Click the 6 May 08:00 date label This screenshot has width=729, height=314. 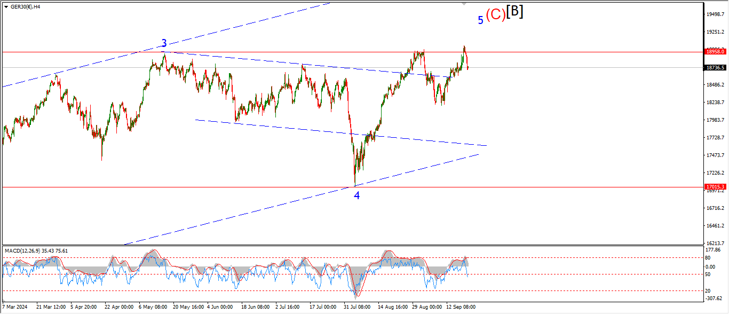(x=152, y=307)
